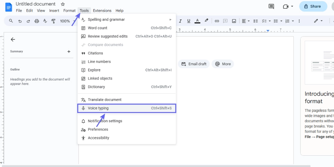Open the comment history

(271, 6)
